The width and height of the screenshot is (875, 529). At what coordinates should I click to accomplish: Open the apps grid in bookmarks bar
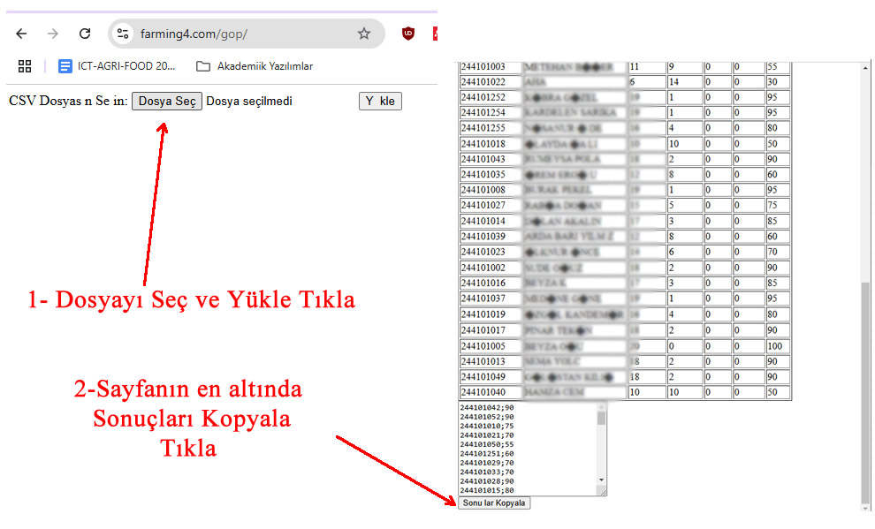[25, 66]
